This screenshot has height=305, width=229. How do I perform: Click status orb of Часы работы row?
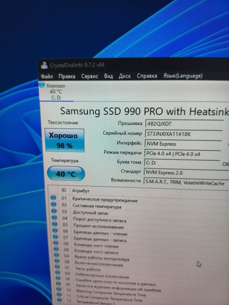57,267
